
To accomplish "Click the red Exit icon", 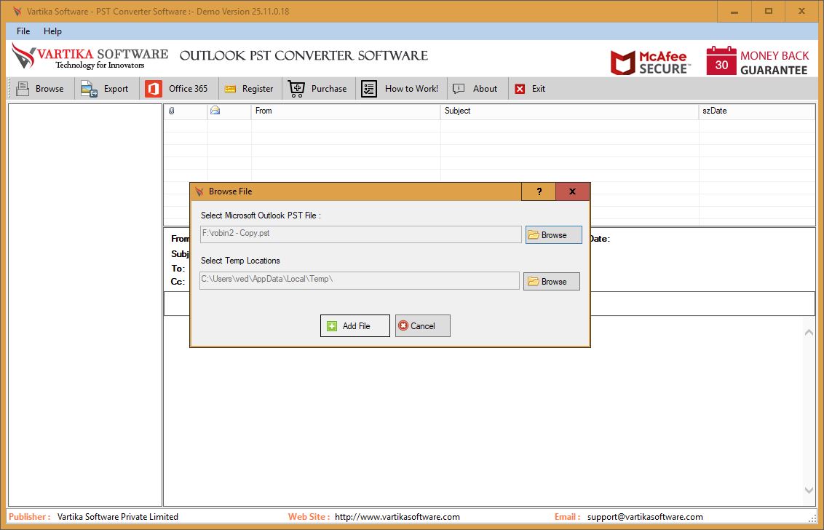I will coord(520,89).
